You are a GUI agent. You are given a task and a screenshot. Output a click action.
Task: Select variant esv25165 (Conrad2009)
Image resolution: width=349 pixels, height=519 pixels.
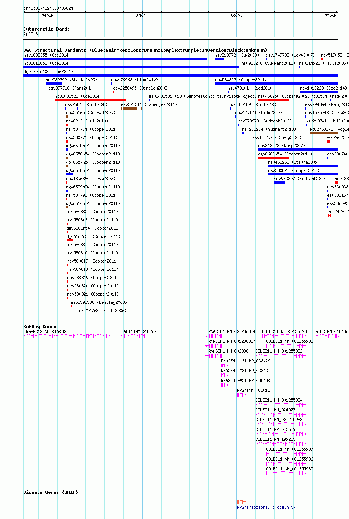click(91, 113)
